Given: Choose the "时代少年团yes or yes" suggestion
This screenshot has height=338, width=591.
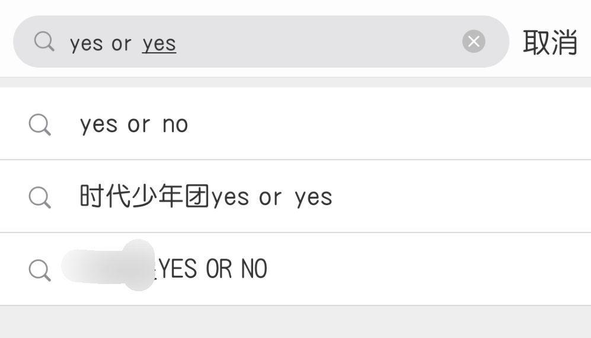Looking at the screenshot, I should tap(206, 197).
